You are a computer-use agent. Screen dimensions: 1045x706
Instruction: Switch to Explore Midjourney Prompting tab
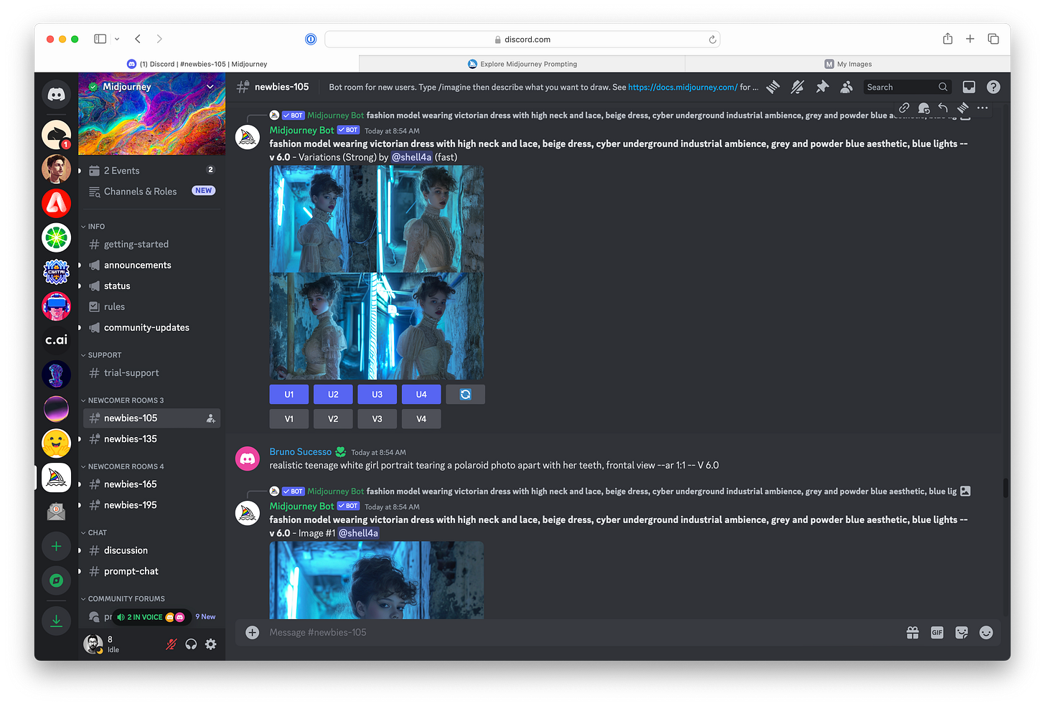[522, 64]
